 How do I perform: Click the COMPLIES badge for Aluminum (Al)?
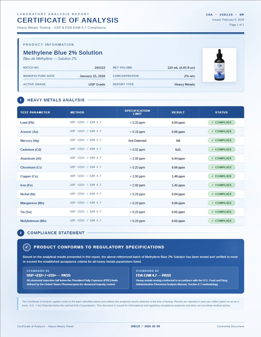click(x=221, y=158)
